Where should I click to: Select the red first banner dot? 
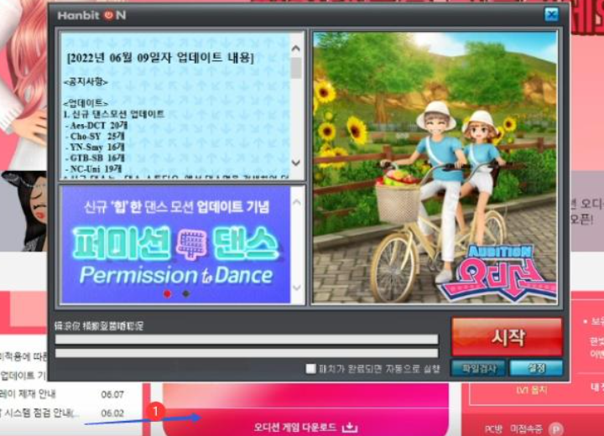167,293
